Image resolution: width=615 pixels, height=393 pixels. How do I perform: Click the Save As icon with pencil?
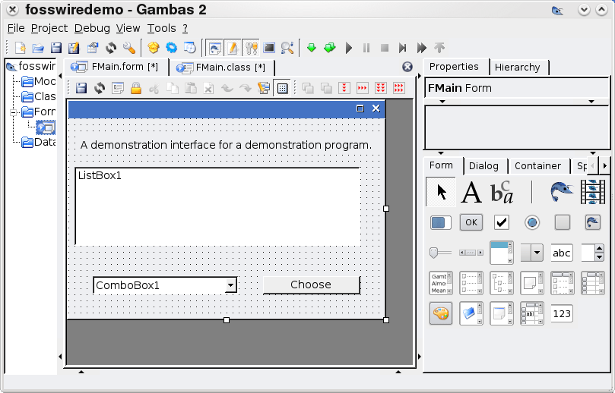click(x=74, y=48)
